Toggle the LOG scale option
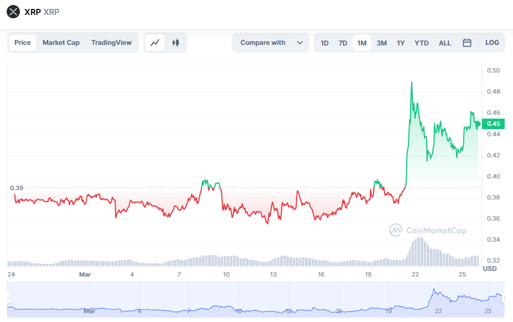Screen dimensions: 513x322 (x=492, y=43)
